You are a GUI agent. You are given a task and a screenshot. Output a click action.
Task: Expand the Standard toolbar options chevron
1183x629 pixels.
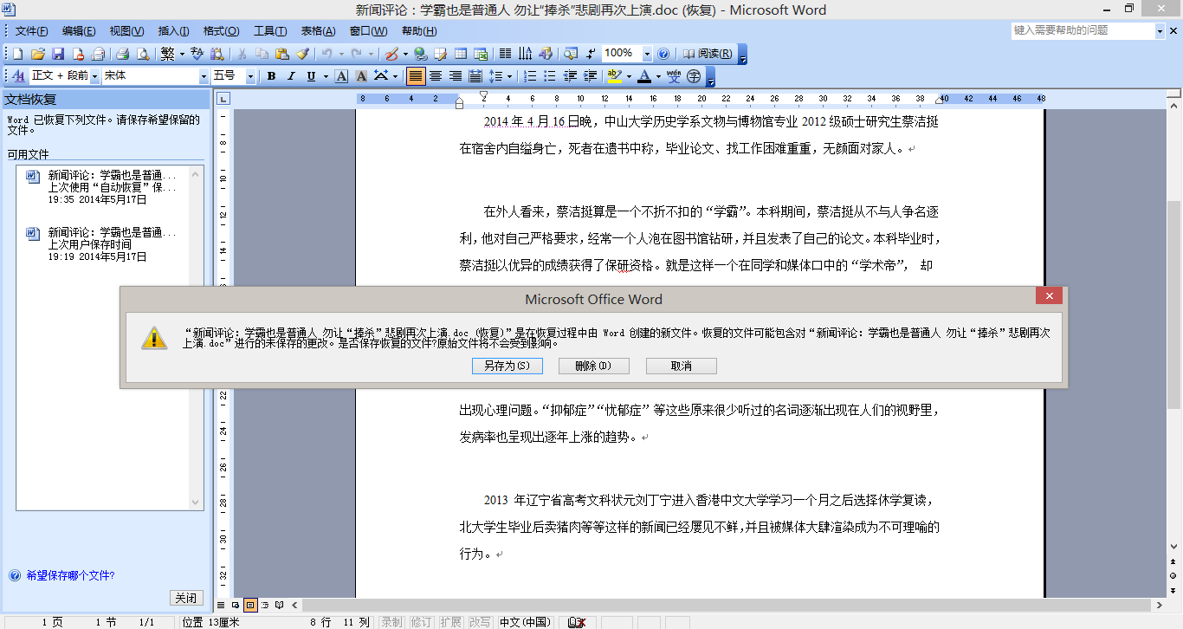pyautogui.click(x=742, y=55)
